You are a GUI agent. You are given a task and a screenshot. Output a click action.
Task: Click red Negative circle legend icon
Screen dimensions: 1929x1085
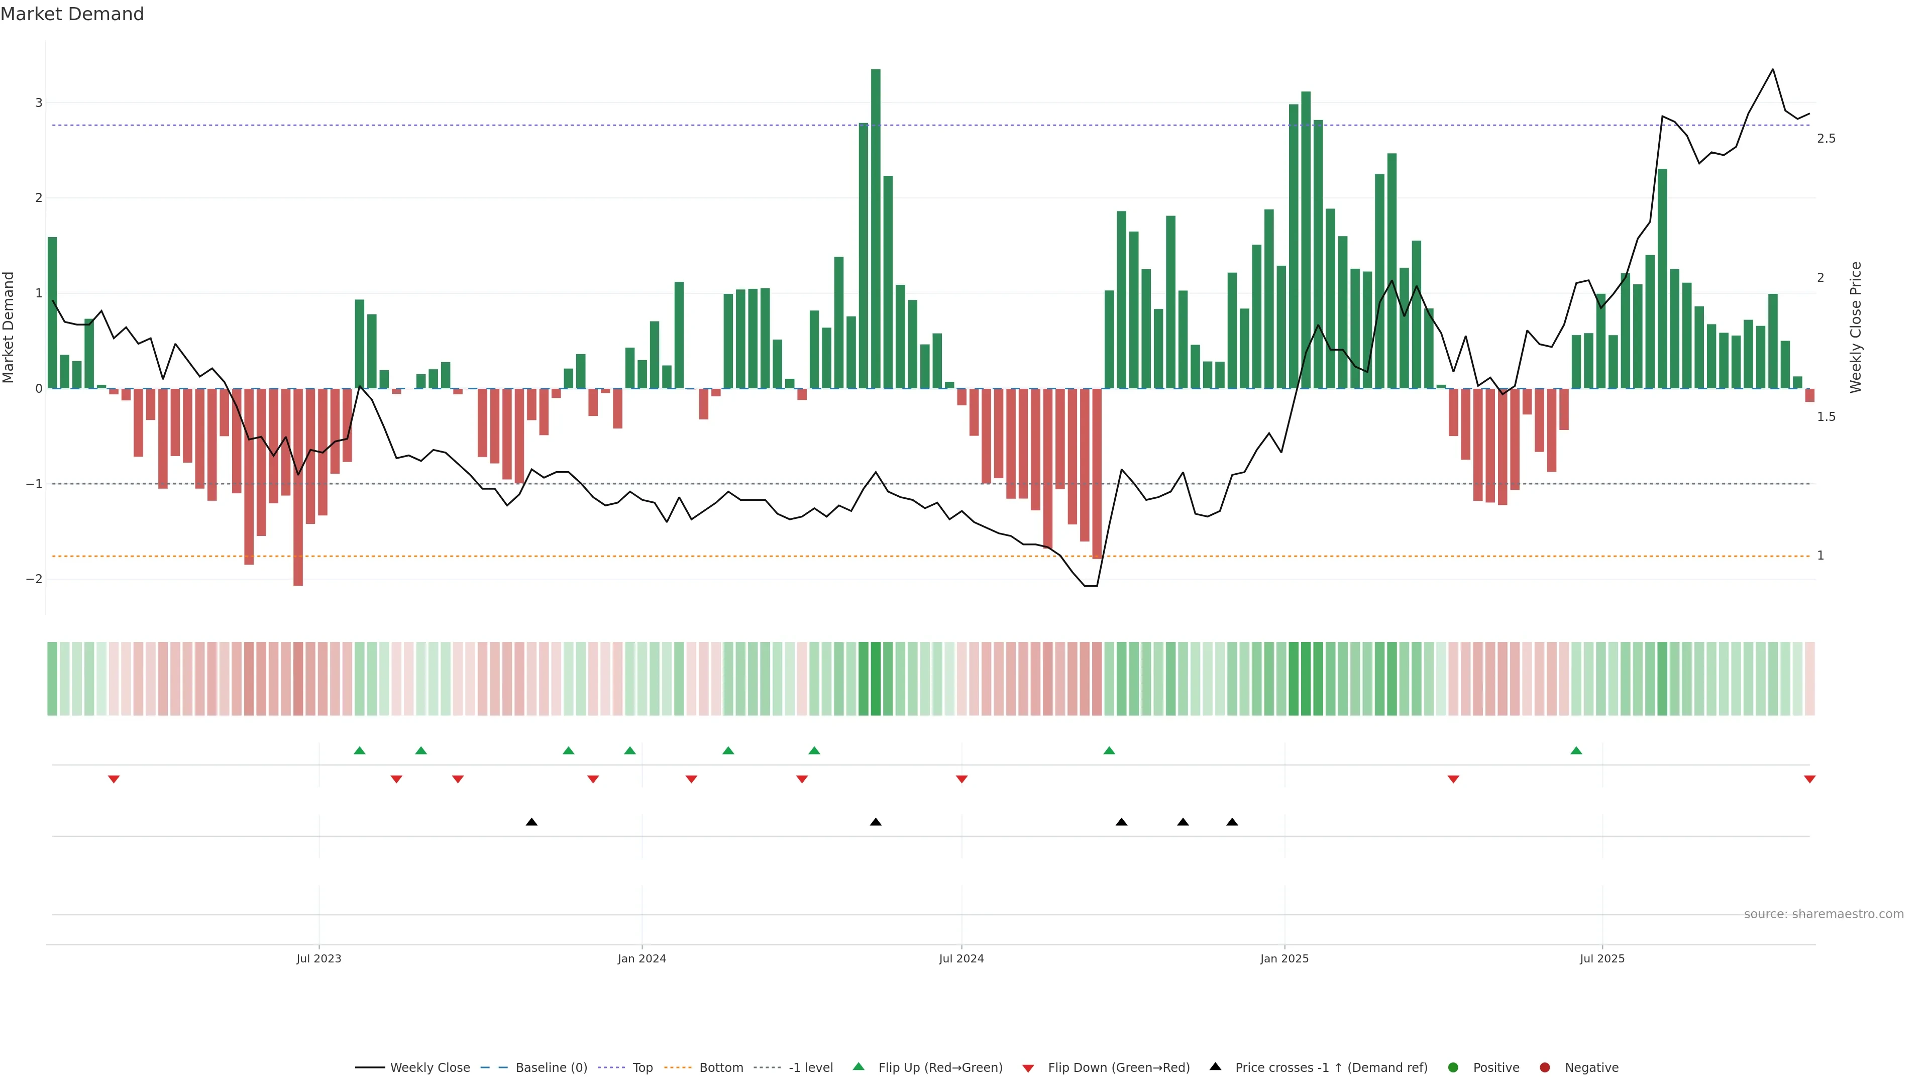click(x=1545, y=1068)
